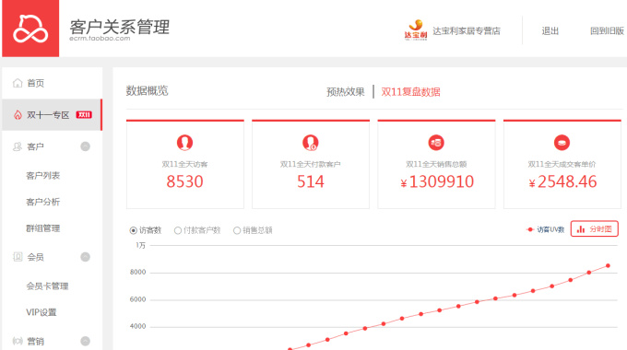Click the broadcast icon beside 营销

point(18,341)
